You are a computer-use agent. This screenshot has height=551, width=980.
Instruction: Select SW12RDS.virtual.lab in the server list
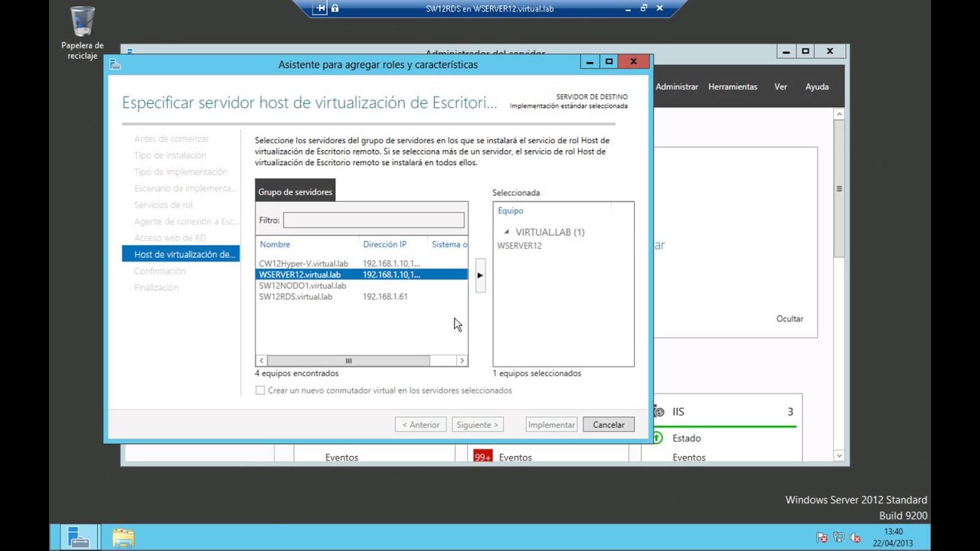[x=361, y=296]
